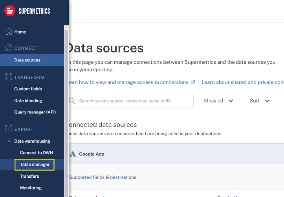Open Connect to DWH

coord(37,152)
